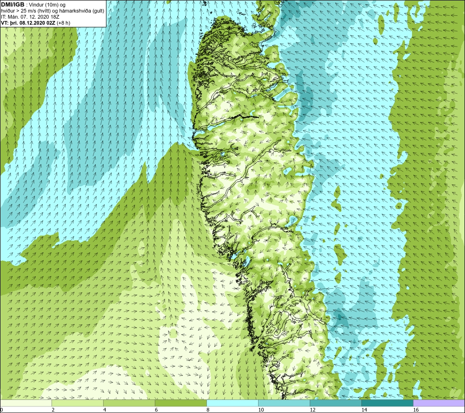Click the dark green 6–8 m/s legend swatch
This screenshot has width=465, height=413.
tap(180, 403)
